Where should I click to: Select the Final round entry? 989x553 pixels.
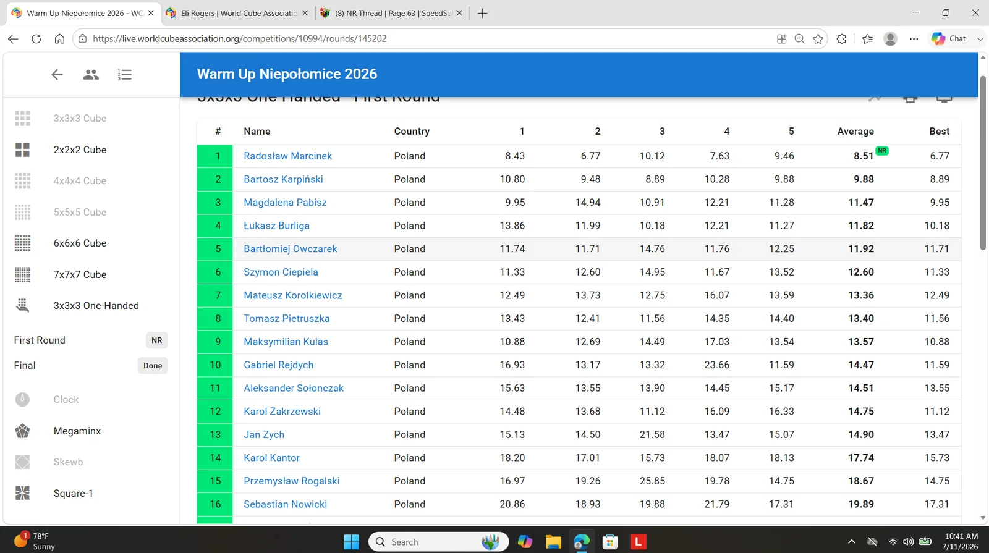click(90, 366)
